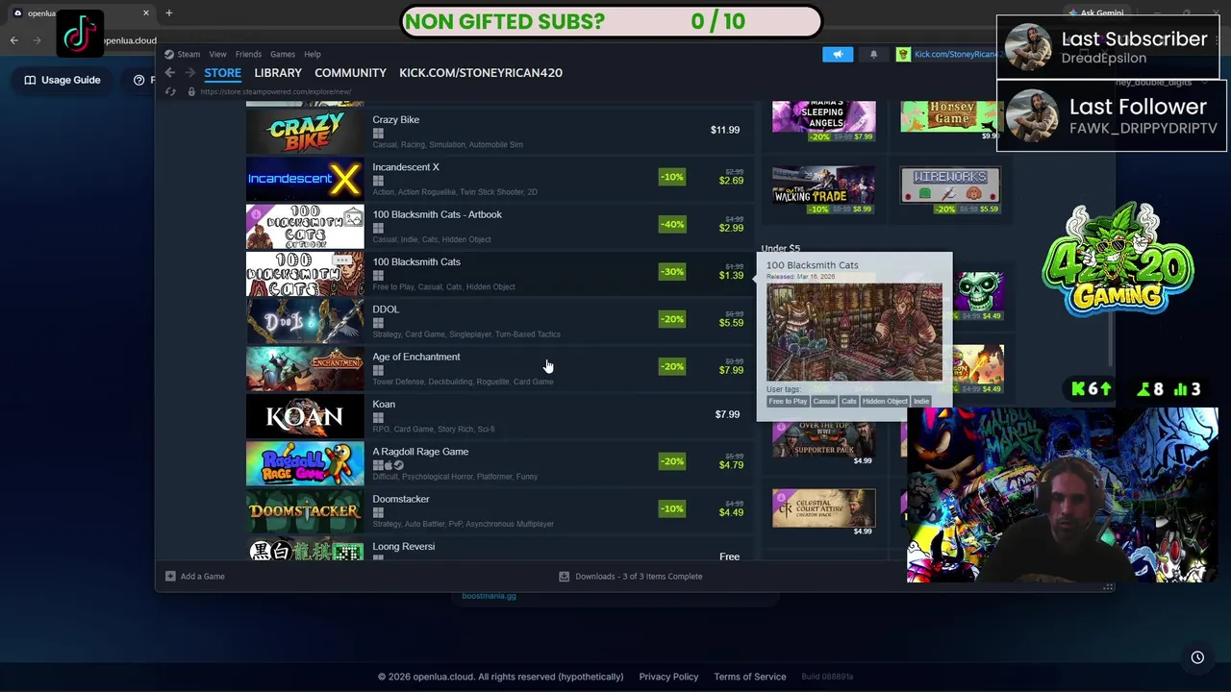
Task: Open Mama's Sleeping Angels capsule
Action: click(x=824, y=116)
